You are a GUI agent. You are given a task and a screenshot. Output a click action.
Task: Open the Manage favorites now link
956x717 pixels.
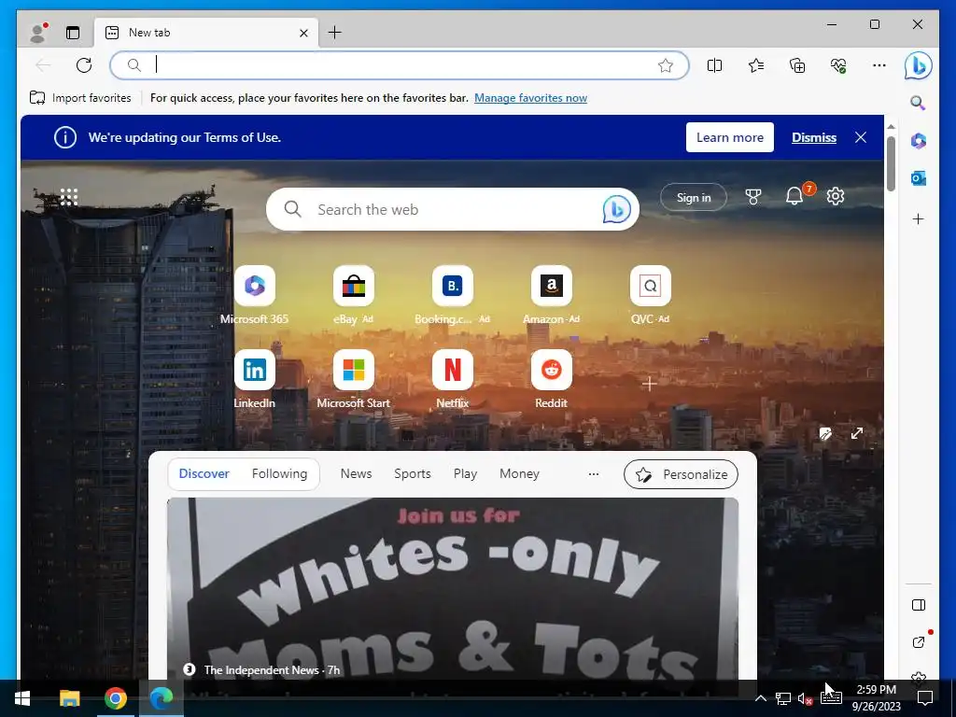tap(530, 97)
